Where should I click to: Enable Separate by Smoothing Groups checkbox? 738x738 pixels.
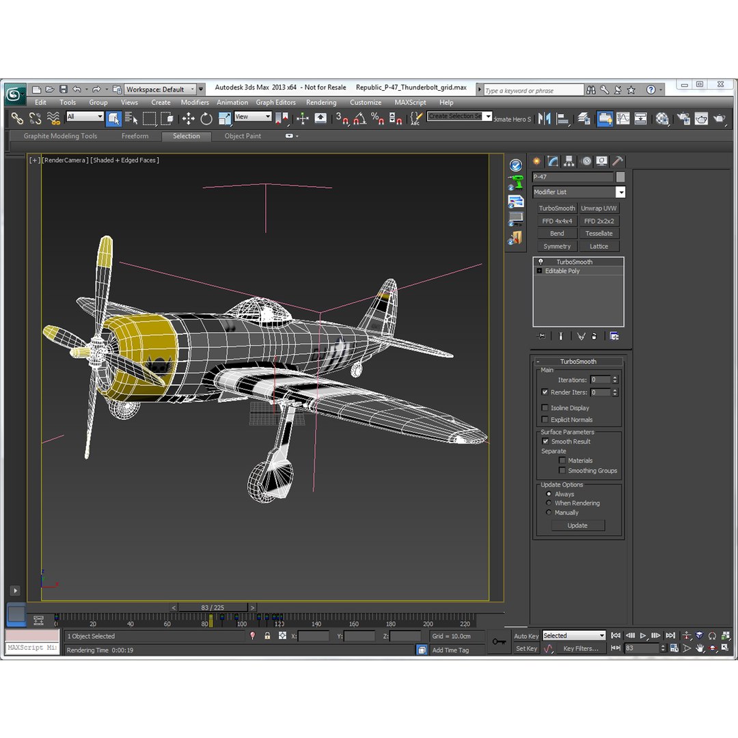pos(562,470)
